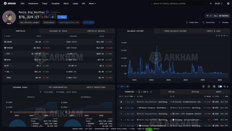The width and height of the screenshot is (232, 131).
Task: Copy transfers with the copy icon
Action: tap(224, 86)
